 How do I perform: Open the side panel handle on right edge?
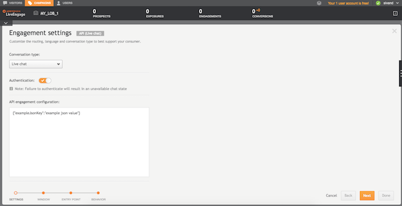(400, 74)
